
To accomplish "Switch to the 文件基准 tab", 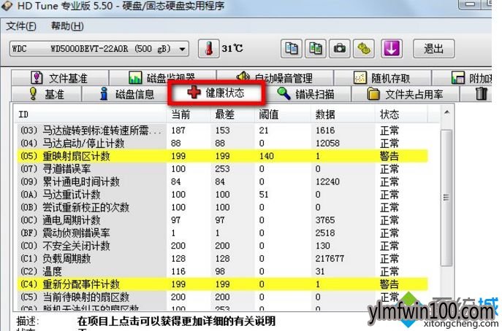I will (59, 77).
